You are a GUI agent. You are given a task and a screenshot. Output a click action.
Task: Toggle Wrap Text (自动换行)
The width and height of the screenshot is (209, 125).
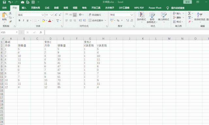pos(95,15)
